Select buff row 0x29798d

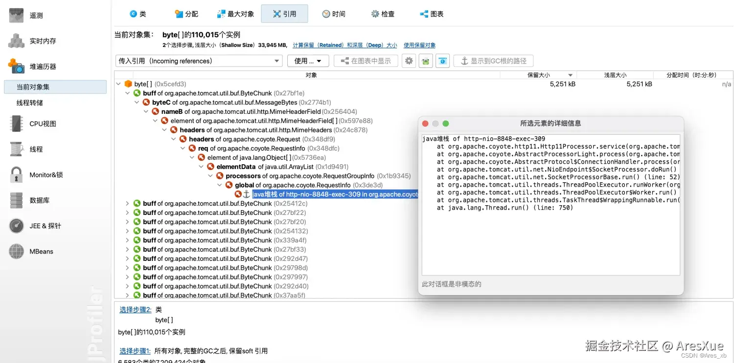(x=226, y=268)
